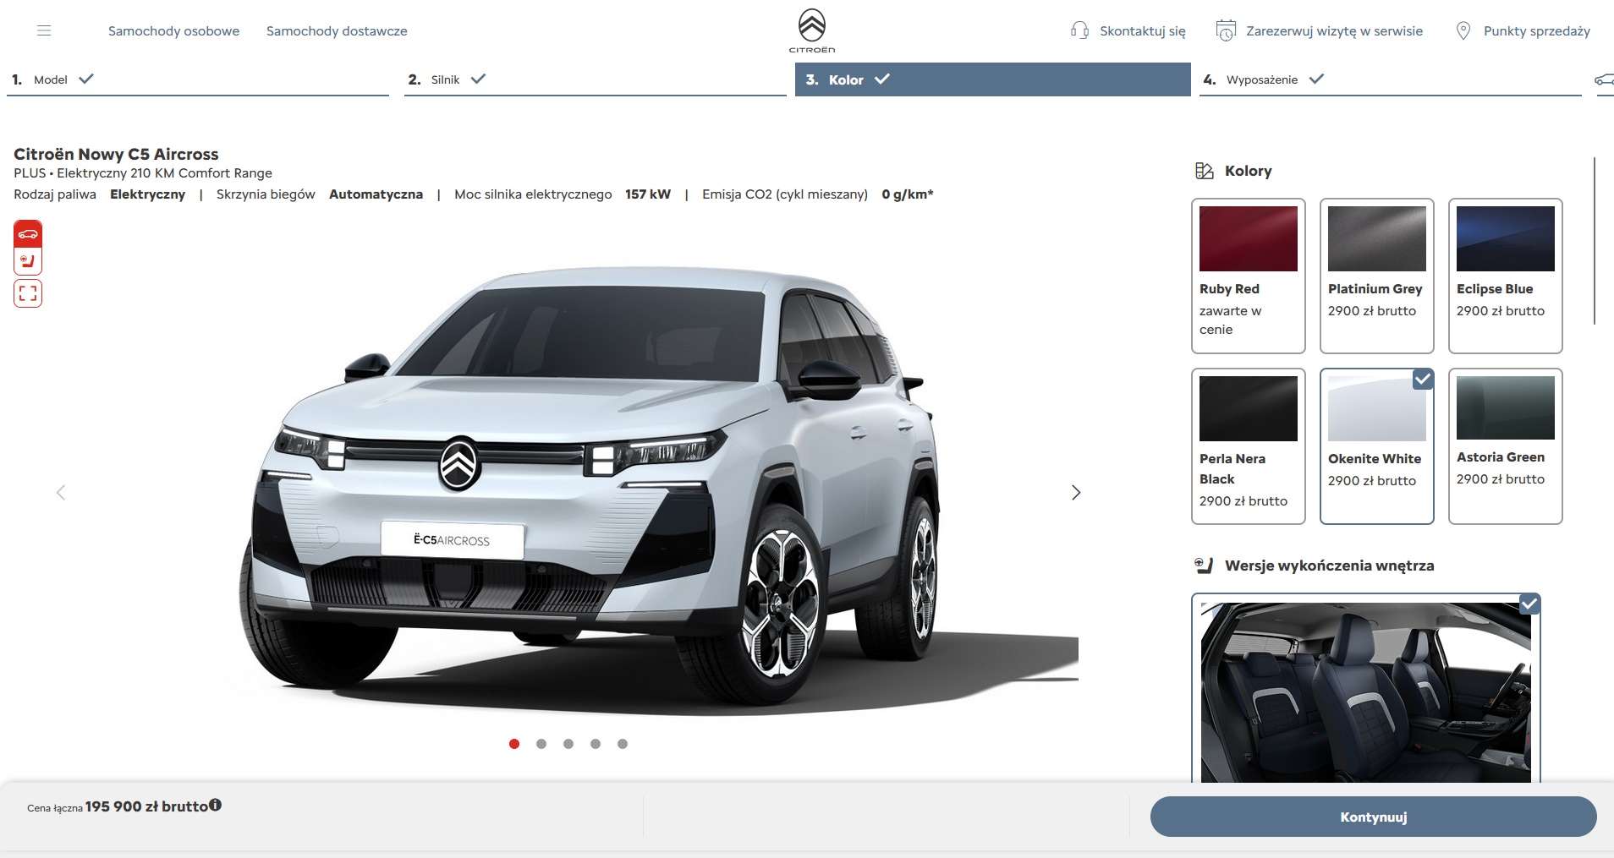Go to step 2 Silnik
Image resolution: width=1614 pixels, height=858 pixels.
pos(596,79)
